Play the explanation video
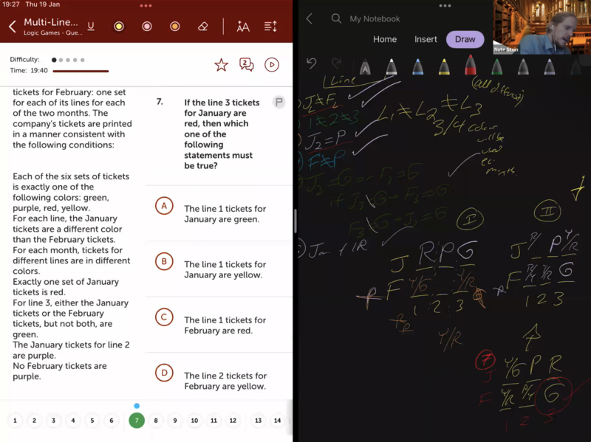 pos(272,65)
